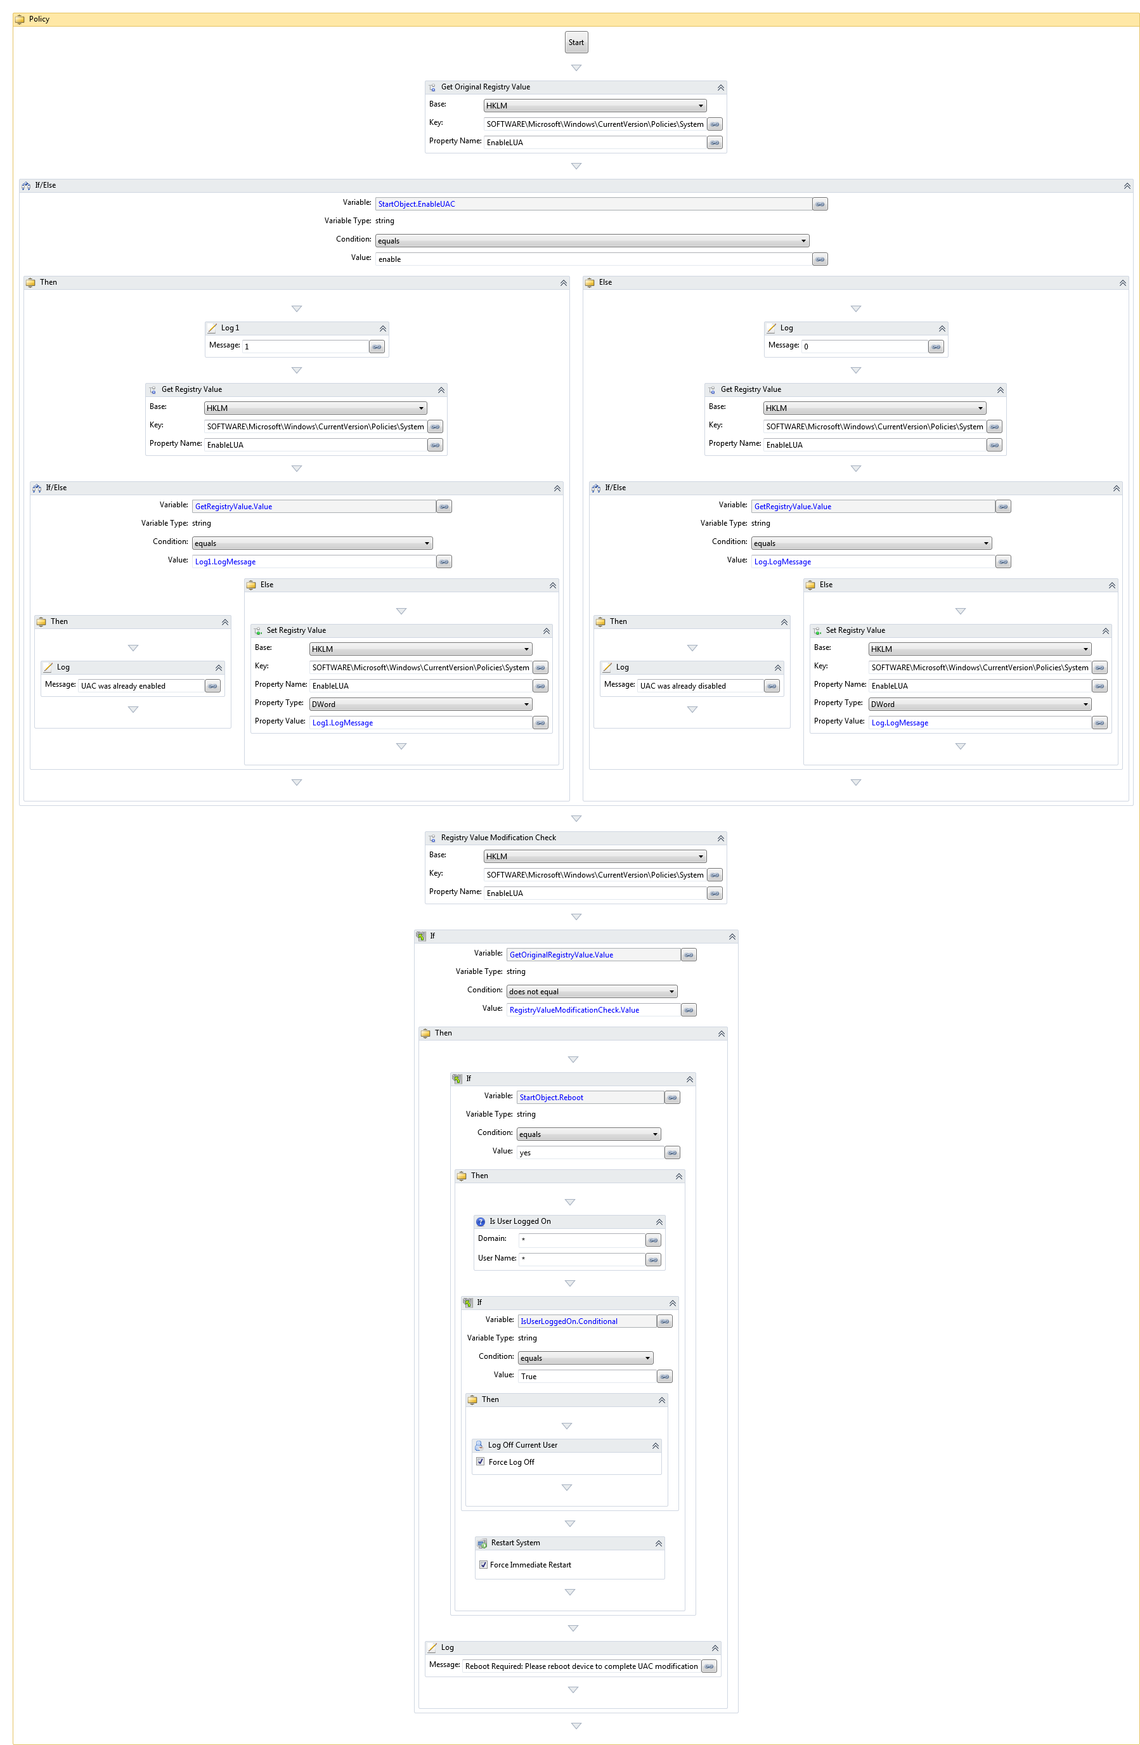
Task: Click the Policy folder icon
Action: 20,20
